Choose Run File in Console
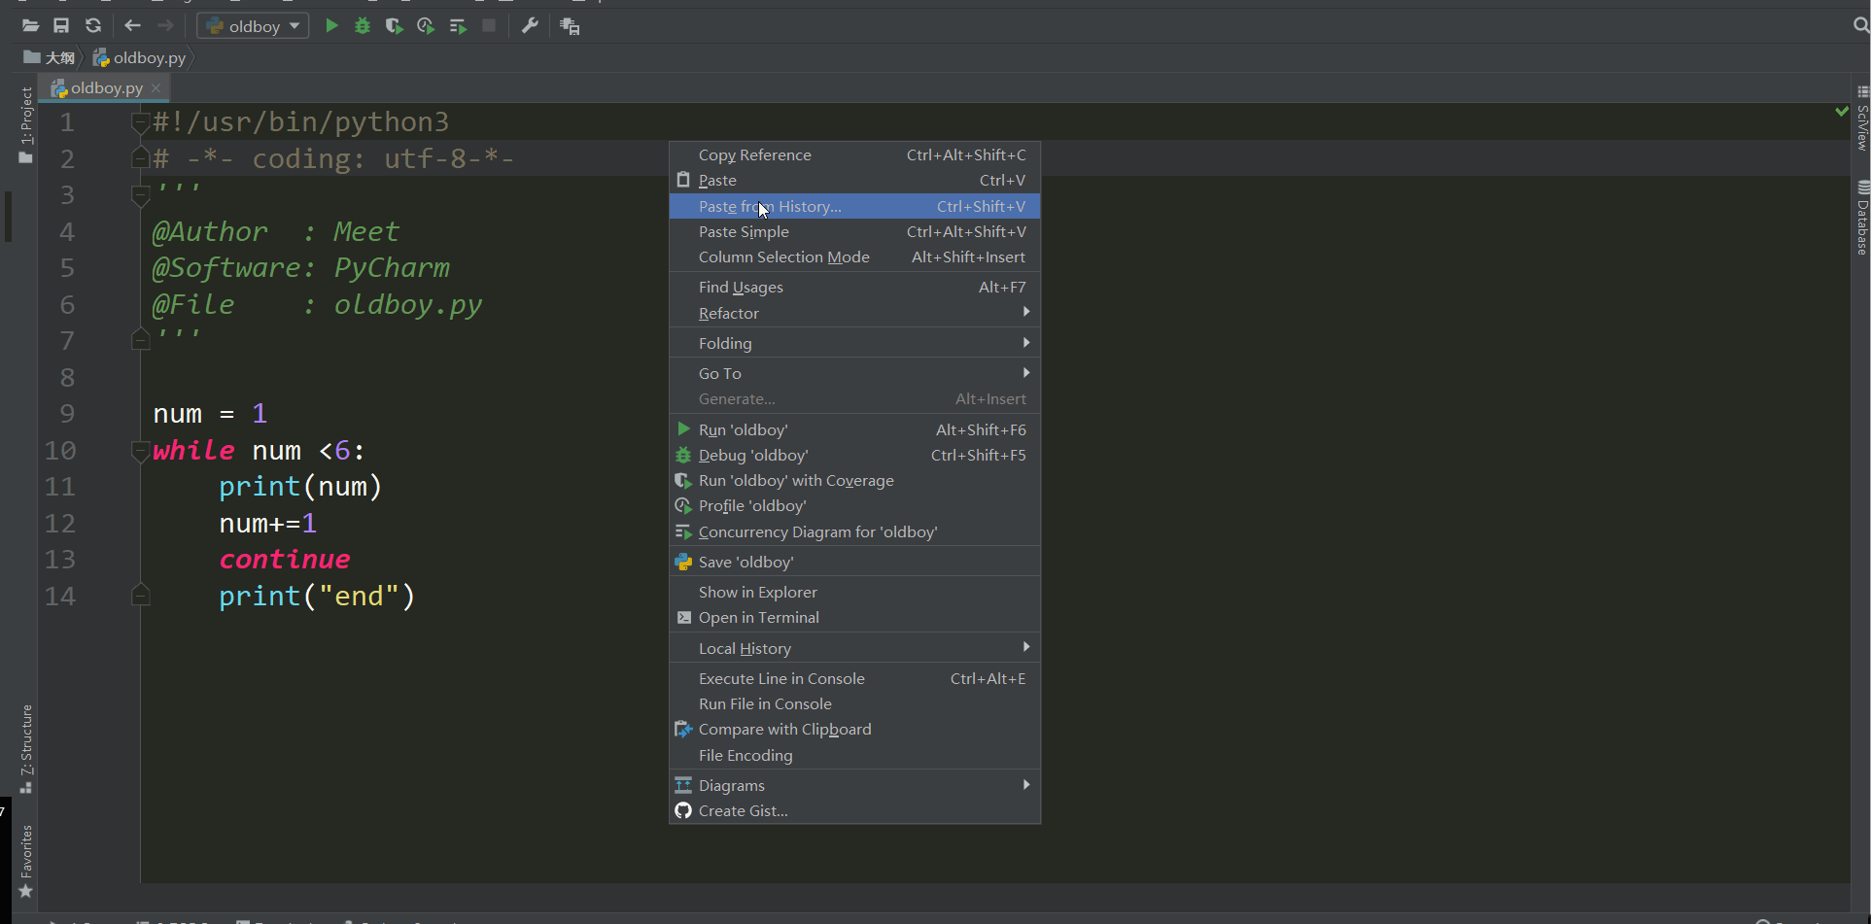This screenshot has width=1871, height=924. click(x=854, y=703)
